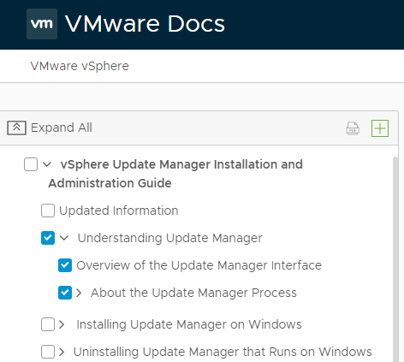This screenshot has width=404, height=362.
Task: Uncheck the Understanding Update Manager checkbox
Action: click(x=48, y=238)
